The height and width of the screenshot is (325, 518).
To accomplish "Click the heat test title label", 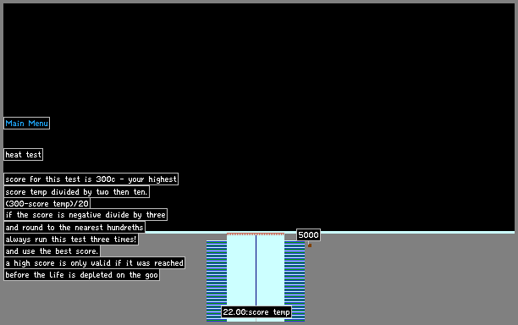I will point(23,155).
